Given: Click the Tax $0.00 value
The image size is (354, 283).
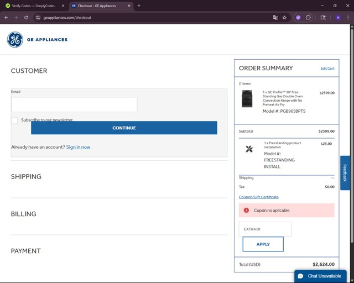Looking at the screenshot, I should click(330, 187).
